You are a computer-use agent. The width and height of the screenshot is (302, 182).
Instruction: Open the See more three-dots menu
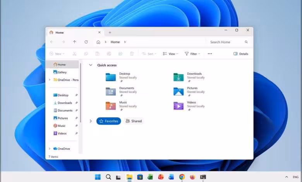(210, 54)
